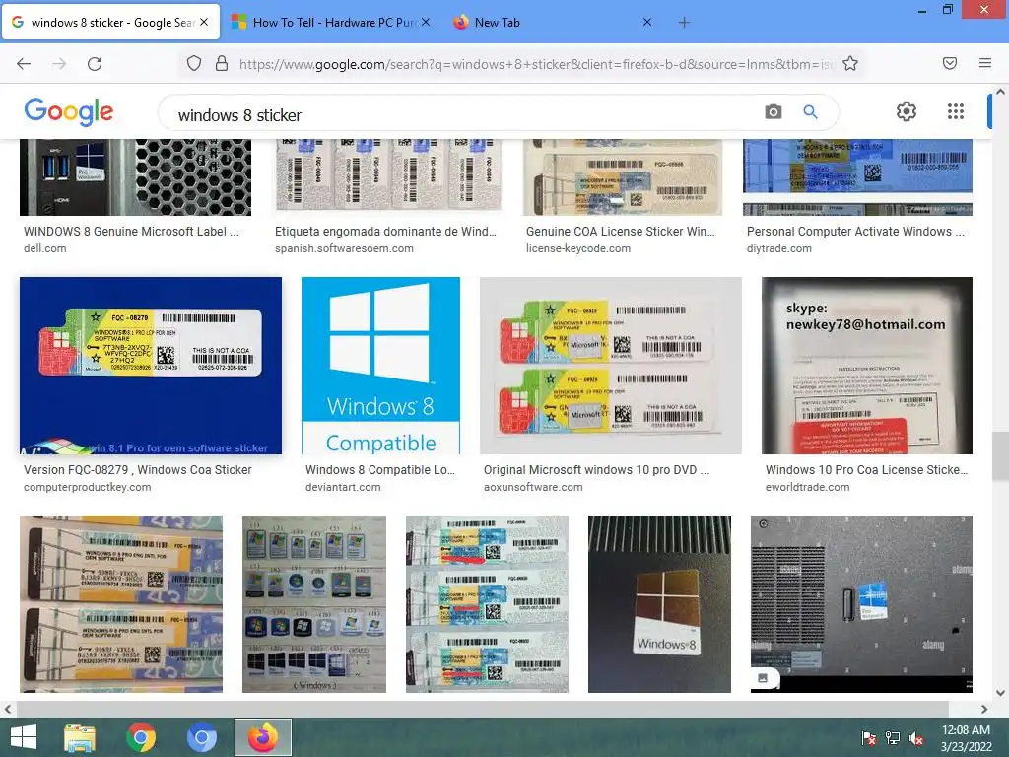The image size is (1009, 757).
Task: Open Windows 8 Compatible Logo link
Action: click(380, 470)
